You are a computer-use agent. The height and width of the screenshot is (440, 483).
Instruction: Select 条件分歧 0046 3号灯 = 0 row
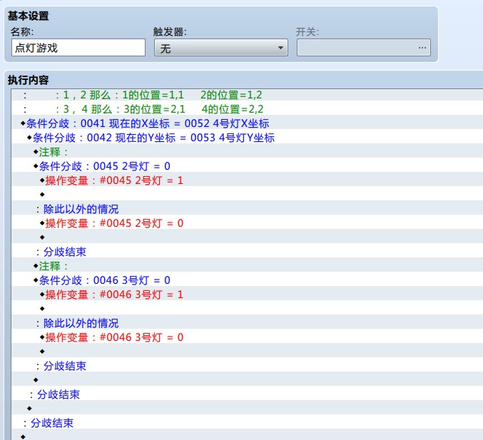point(247,280)
